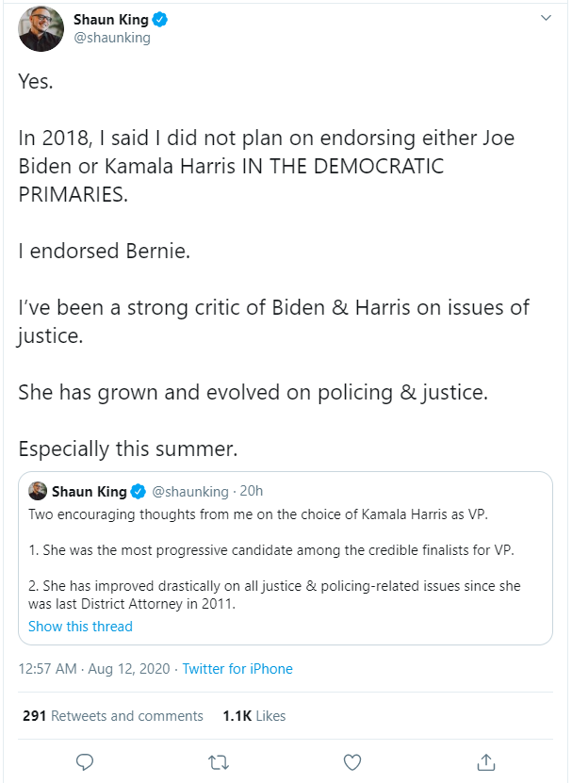Click the verified badge inside the quoted tweet
The image size is (572, 783).
(137, 491)
